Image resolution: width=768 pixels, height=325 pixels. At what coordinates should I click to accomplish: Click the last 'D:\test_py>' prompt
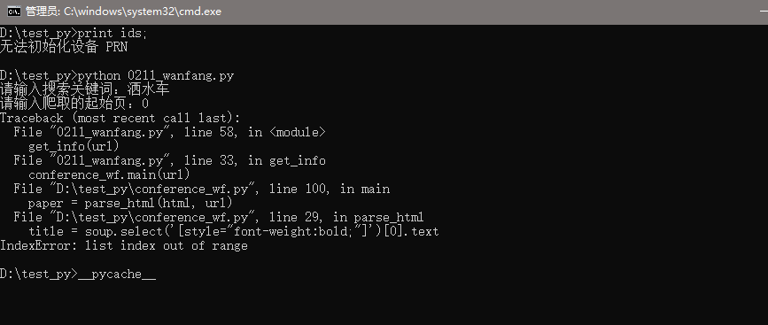(x=39, y=275)
